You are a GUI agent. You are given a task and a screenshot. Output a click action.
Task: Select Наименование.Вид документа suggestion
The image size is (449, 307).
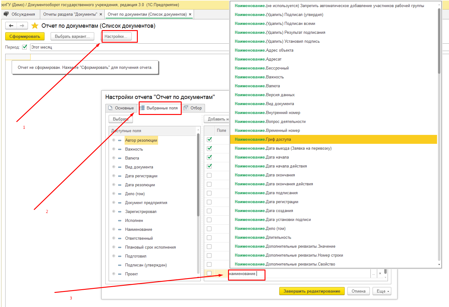(x=333, y=104)
